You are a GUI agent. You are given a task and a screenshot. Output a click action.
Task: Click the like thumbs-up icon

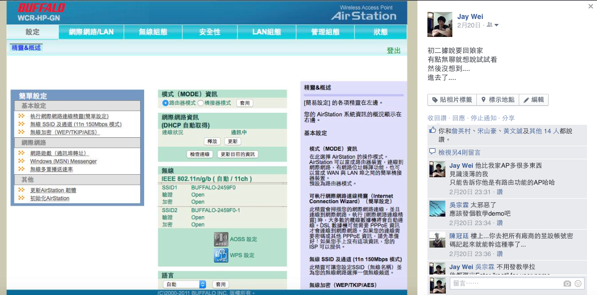point(432,131)
